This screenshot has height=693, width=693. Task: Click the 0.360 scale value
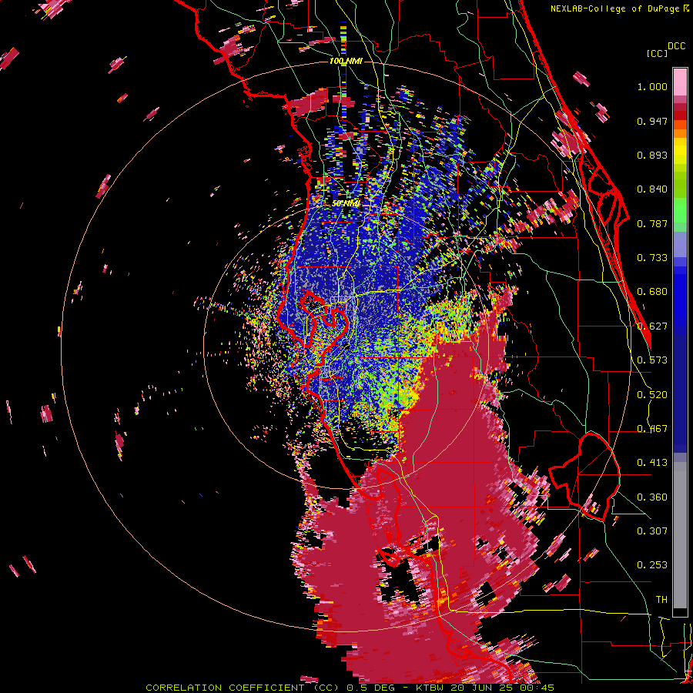652,497
